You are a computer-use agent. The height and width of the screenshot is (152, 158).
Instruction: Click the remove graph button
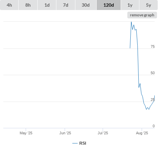[x=142, y=15]
